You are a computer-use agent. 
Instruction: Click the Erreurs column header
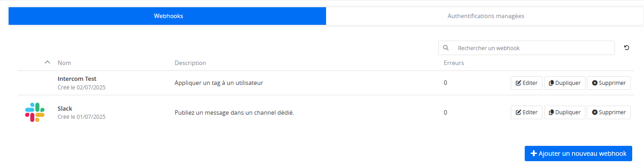point(454,63)
